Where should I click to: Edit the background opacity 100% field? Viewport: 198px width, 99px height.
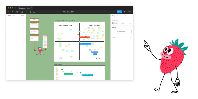click(122, 23)
